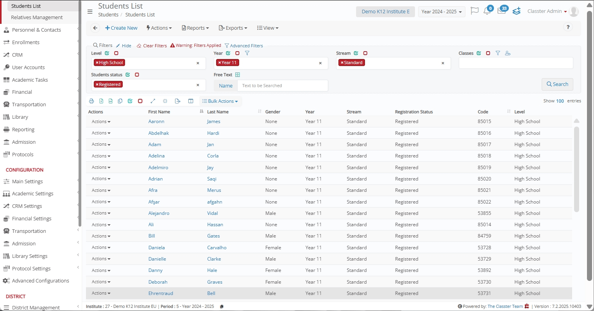Viewport: 594px width, 311px height.
Task: Click the print icon in table toolbar
Action: coord(91,101)
